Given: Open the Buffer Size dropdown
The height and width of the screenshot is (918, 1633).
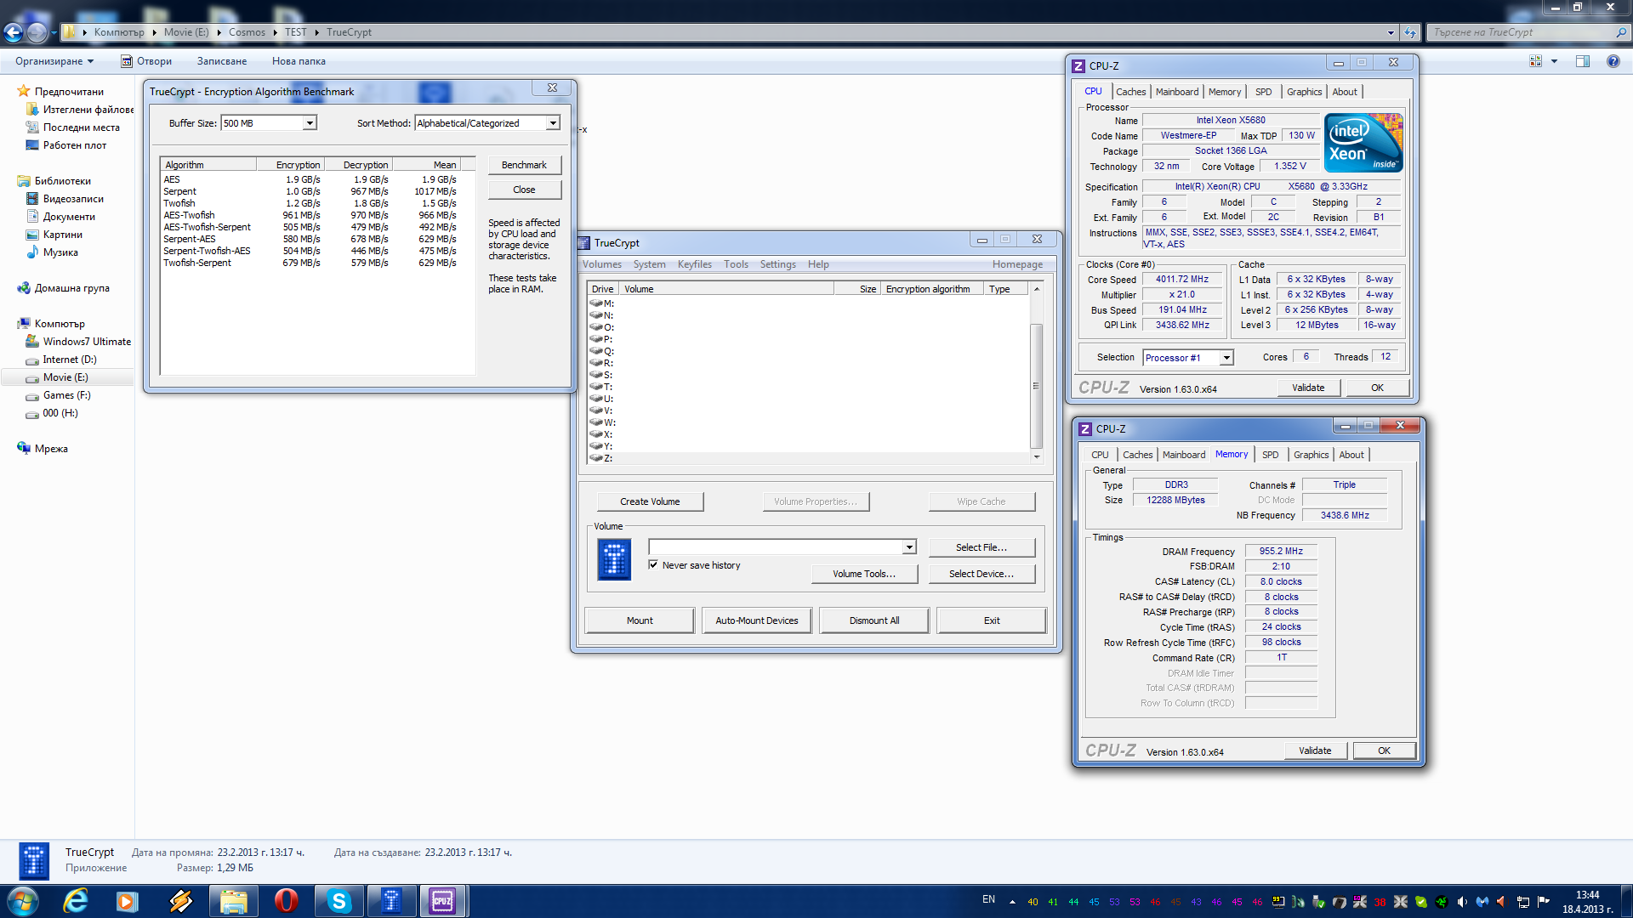Looking at the screenshot, I should [310, 123].
